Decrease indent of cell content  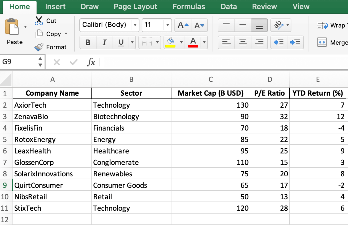(x=279, y=43)
